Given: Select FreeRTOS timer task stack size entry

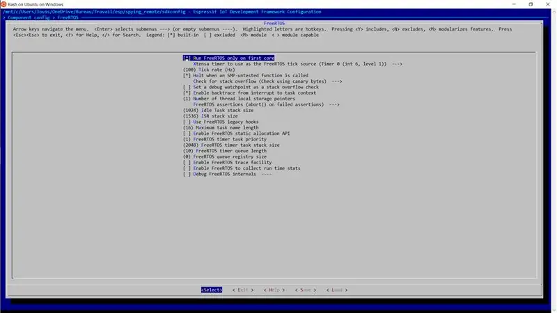Looking at the screenshot, I should [x=231, y=145].
